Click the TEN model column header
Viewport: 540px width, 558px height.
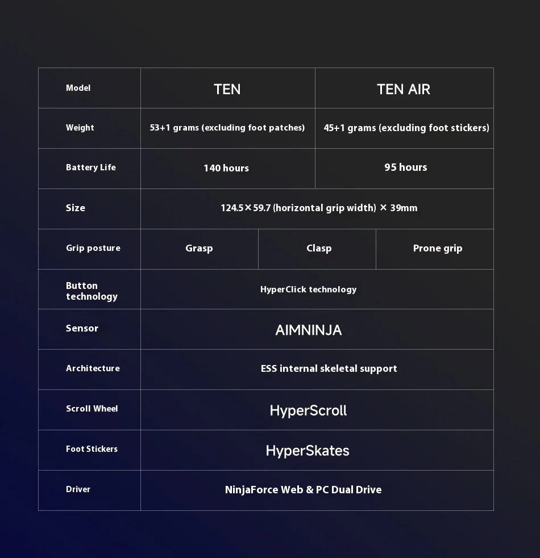point(227,89)
